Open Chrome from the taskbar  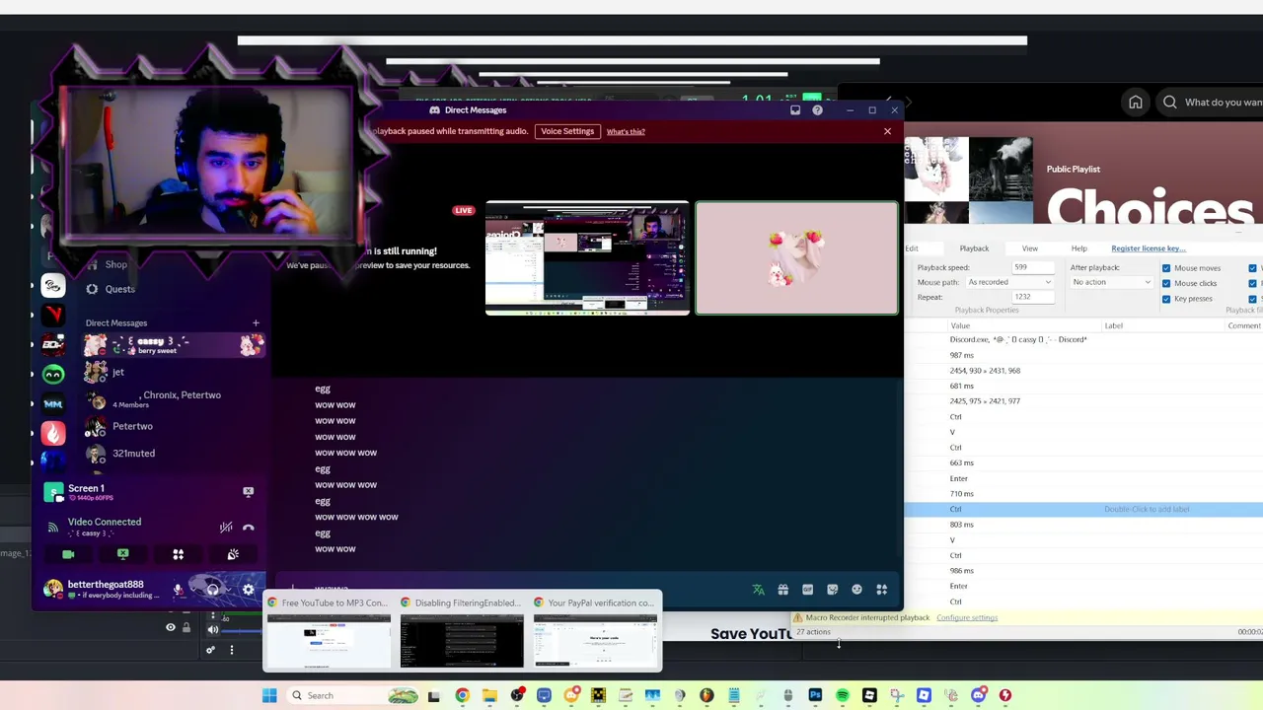(462, 695)
